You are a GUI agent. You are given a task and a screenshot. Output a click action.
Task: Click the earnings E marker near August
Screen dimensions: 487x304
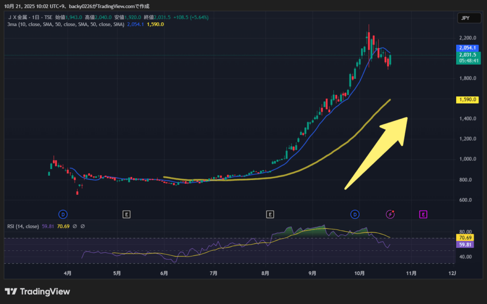click(270, 214)
